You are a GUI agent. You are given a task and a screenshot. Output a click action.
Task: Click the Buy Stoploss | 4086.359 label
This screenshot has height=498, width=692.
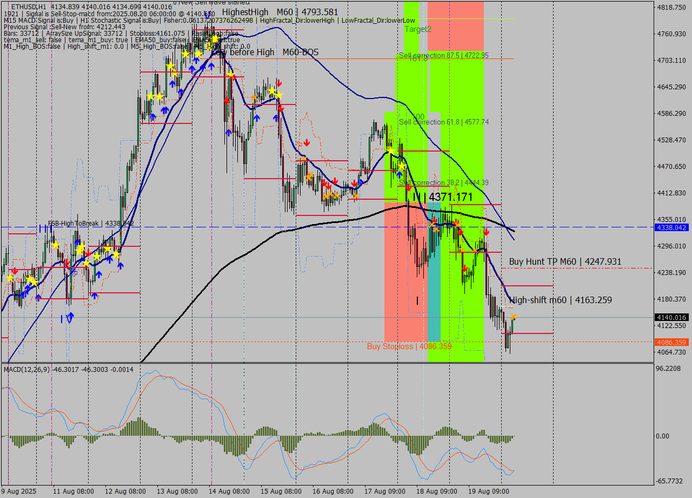409,346
